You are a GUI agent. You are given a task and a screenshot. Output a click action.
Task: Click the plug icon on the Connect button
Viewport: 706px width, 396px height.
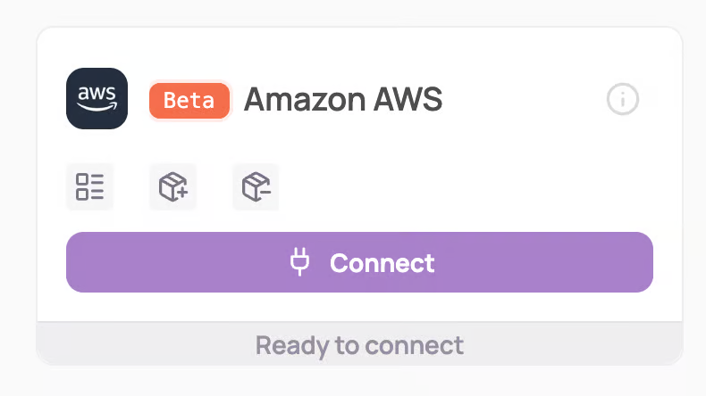[300, 262]
